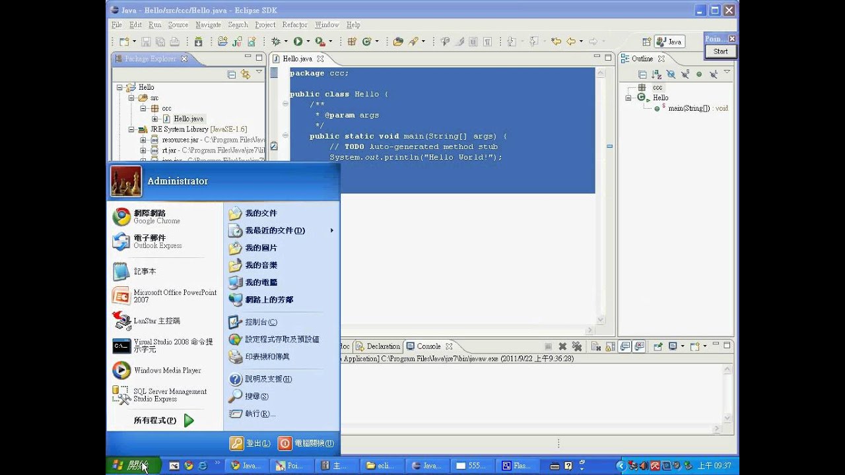845x475 pixels.
Task: Click the green Run button icon
Action: [298, 42]
